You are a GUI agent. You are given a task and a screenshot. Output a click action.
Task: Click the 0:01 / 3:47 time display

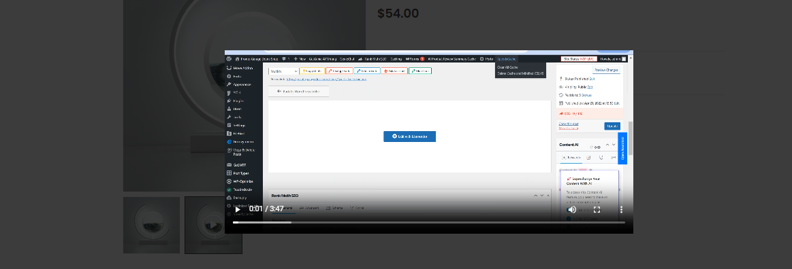(266, 209)
